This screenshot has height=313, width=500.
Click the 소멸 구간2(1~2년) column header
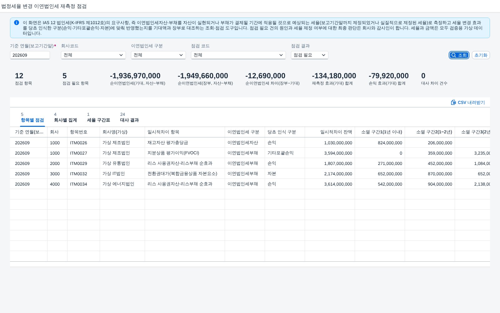pos(430,132)
